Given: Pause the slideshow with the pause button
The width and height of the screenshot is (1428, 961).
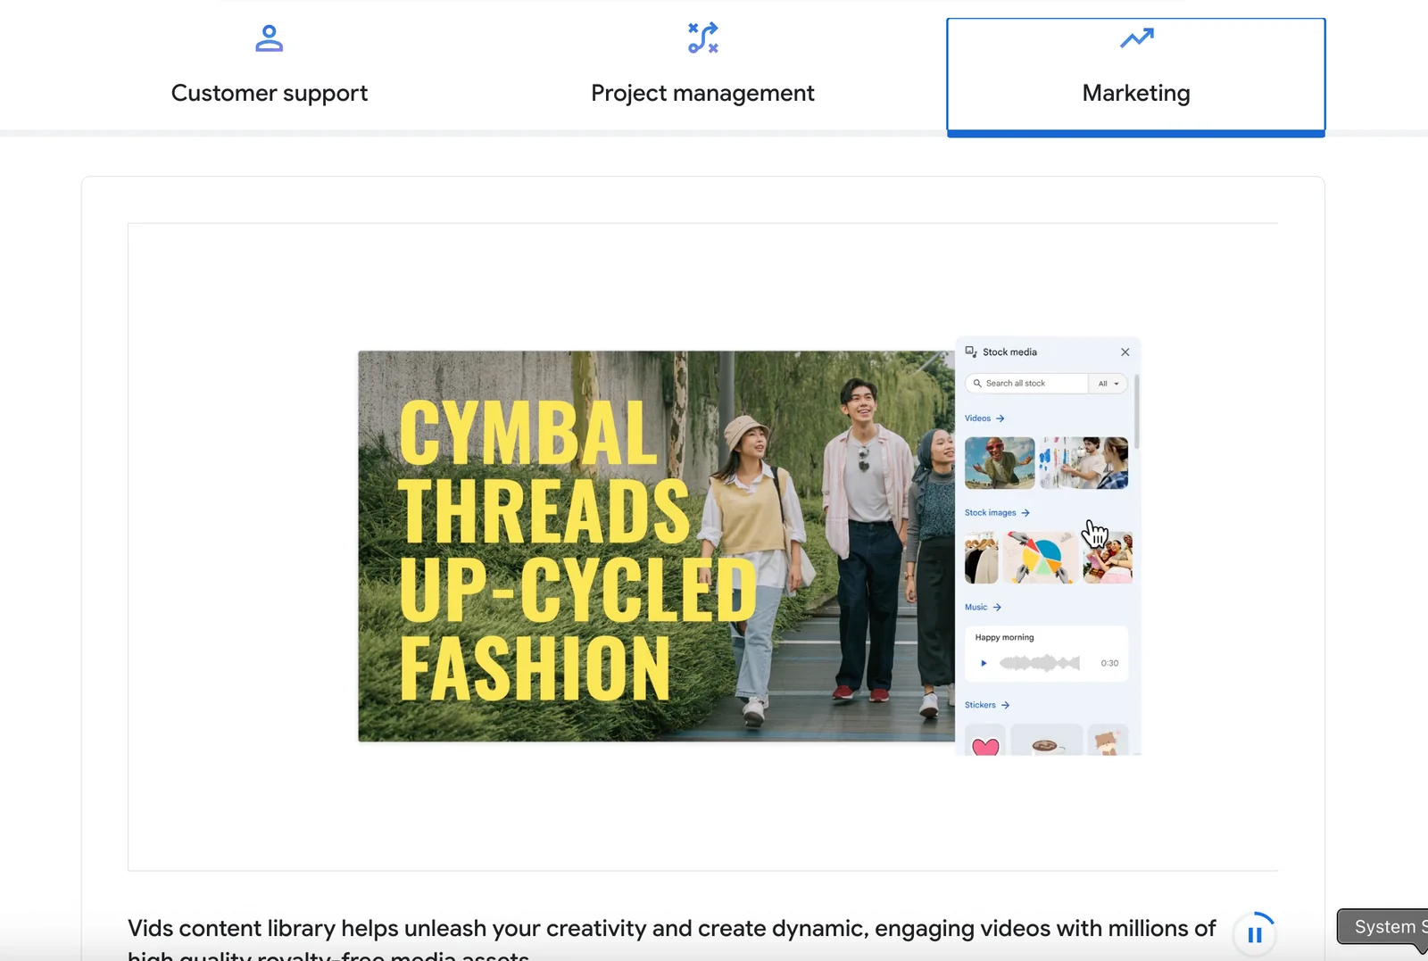Looking at the screenshot, I should [x=1254, y=934].
